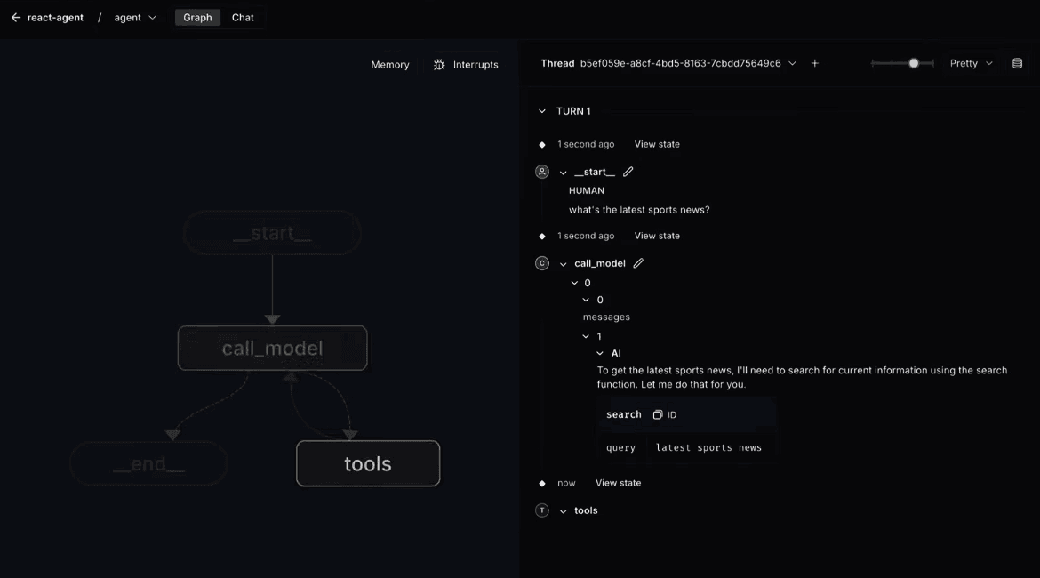Open the database stack icon

coord(1017,63)
